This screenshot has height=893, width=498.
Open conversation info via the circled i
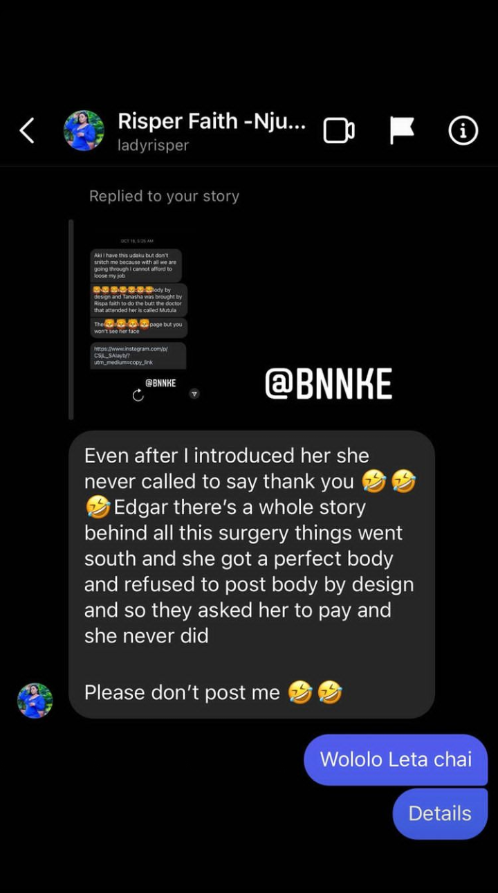463,130
